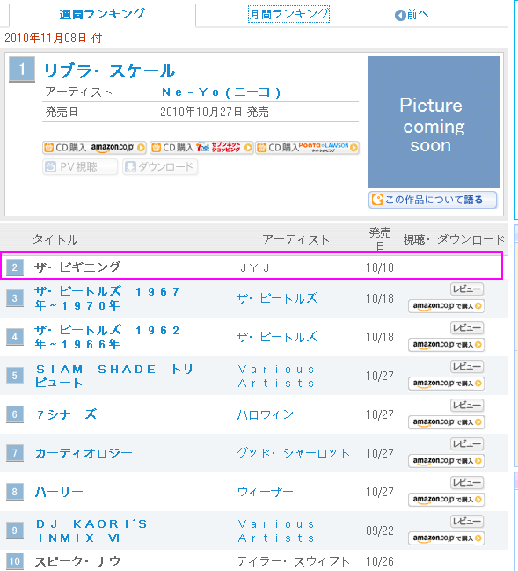Click the rank 3 number badge
This screenshot has width=518, height=571.
coord(15,298)
